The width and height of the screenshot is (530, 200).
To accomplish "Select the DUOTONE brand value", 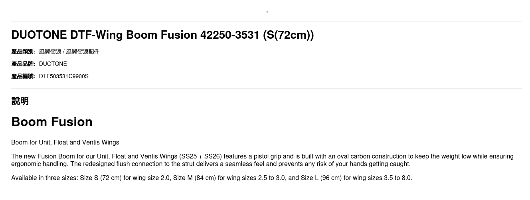I will tap(53, 64).
